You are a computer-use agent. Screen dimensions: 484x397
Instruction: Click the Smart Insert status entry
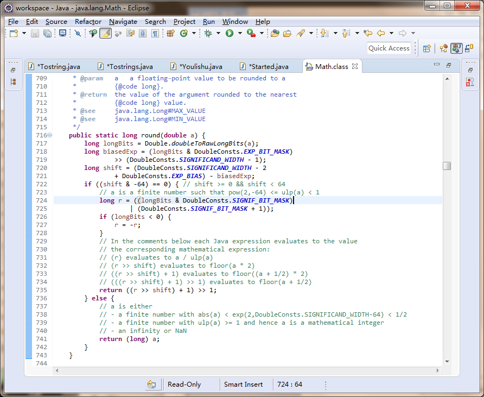pyautogui.click(x=243, y=385)
